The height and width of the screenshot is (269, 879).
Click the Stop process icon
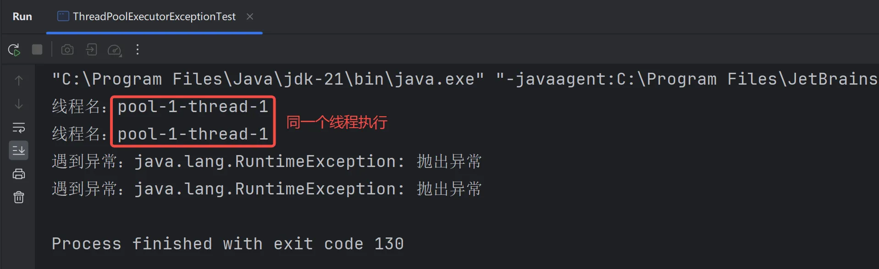click(37, 49)
